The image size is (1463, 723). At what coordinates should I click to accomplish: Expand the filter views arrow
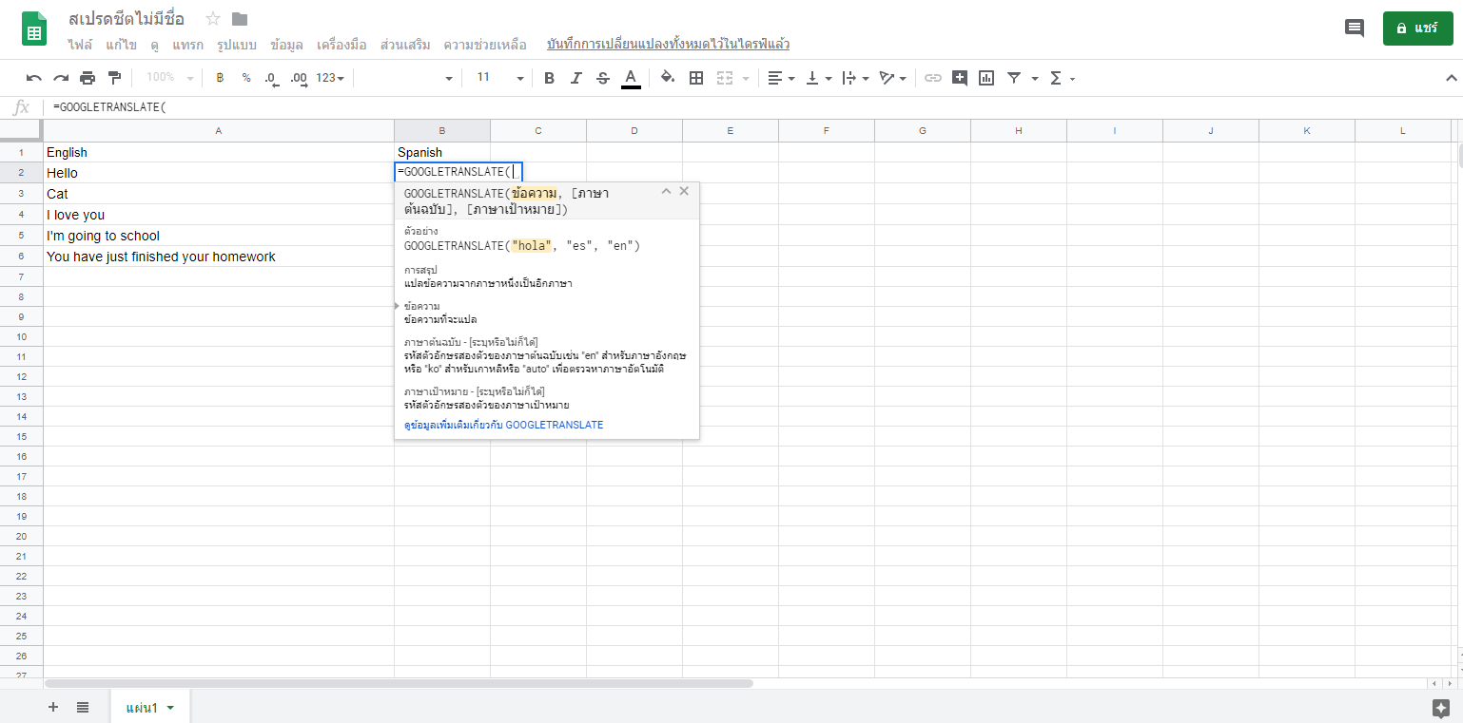[1034, 78]
